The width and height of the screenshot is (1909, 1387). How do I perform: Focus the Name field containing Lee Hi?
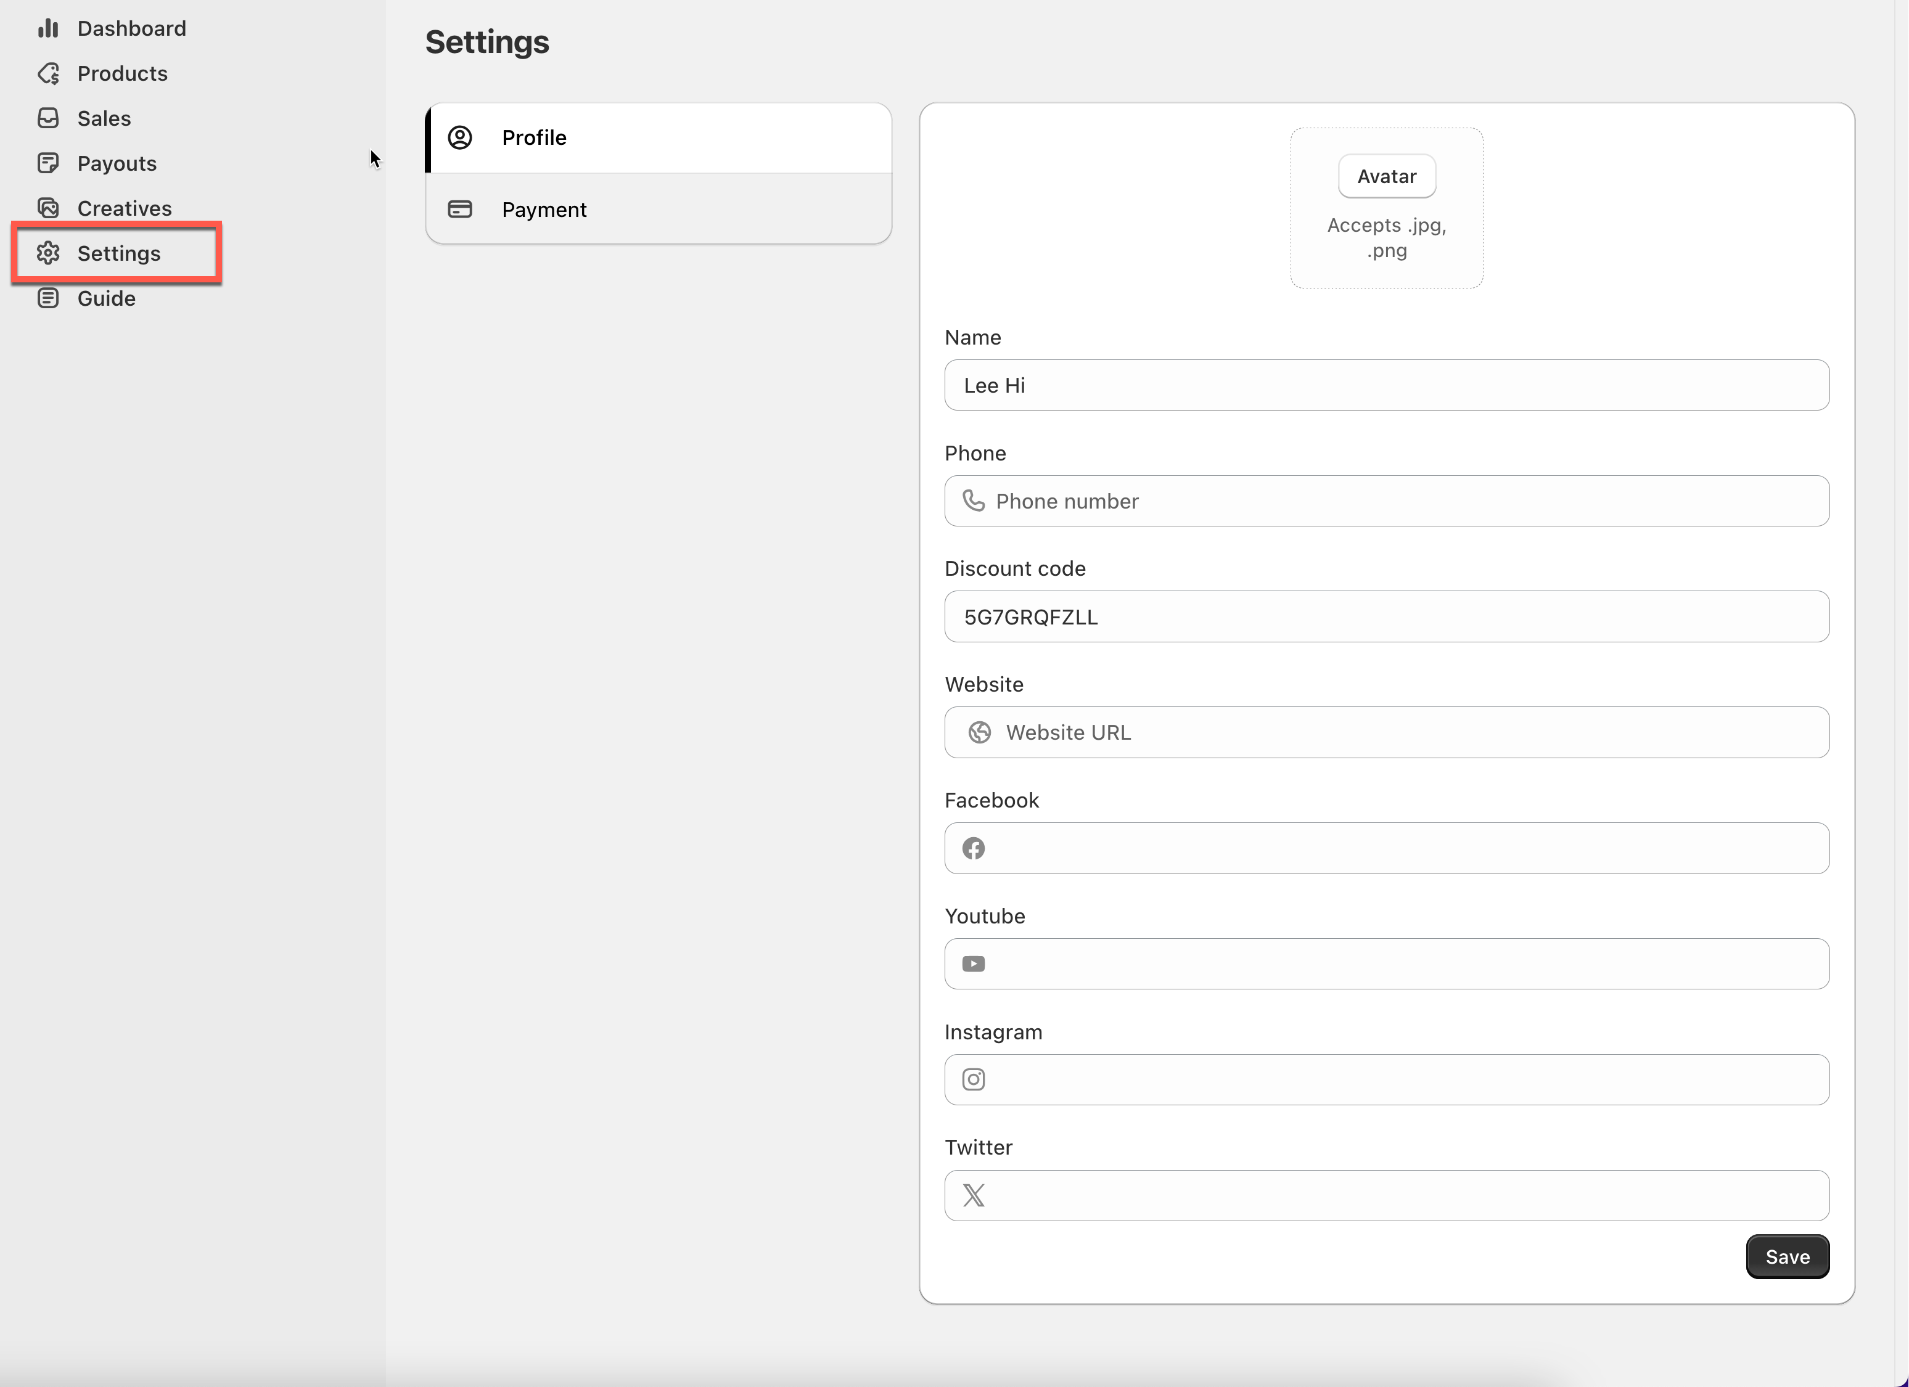[1386, 385]
